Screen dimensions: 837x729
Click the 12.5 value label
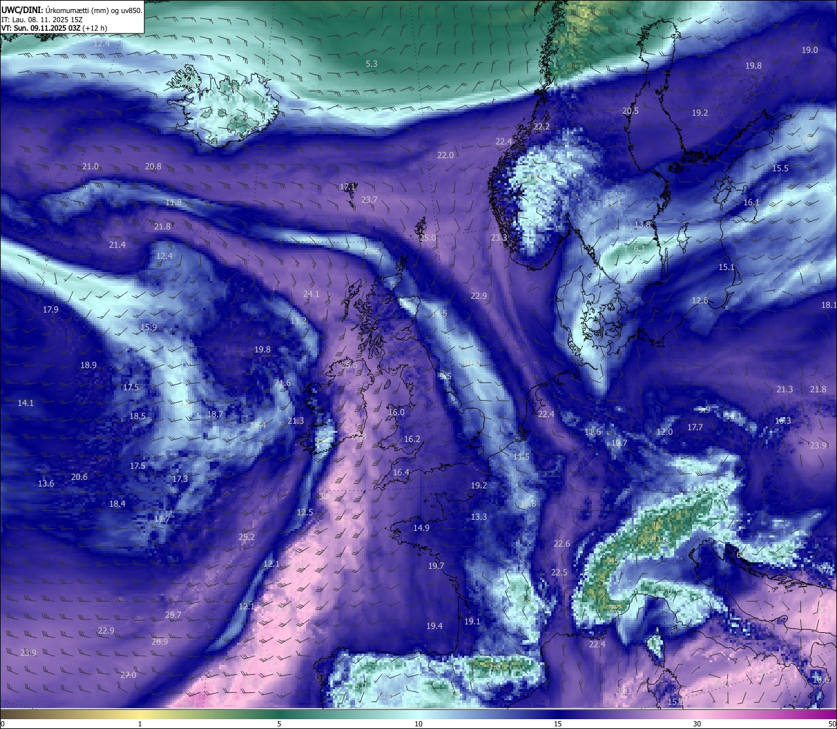pos(305,512)
